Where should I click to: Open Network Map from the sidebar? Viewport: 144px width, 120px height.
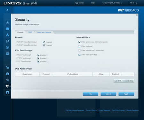click(x=7, y=22)
